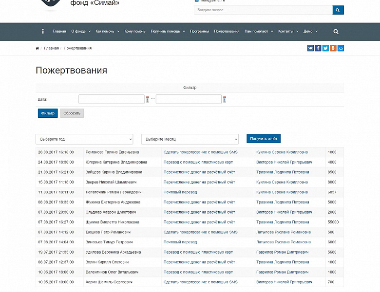
Task: Open the 'Программы' menu item
Action: [199, 32]
